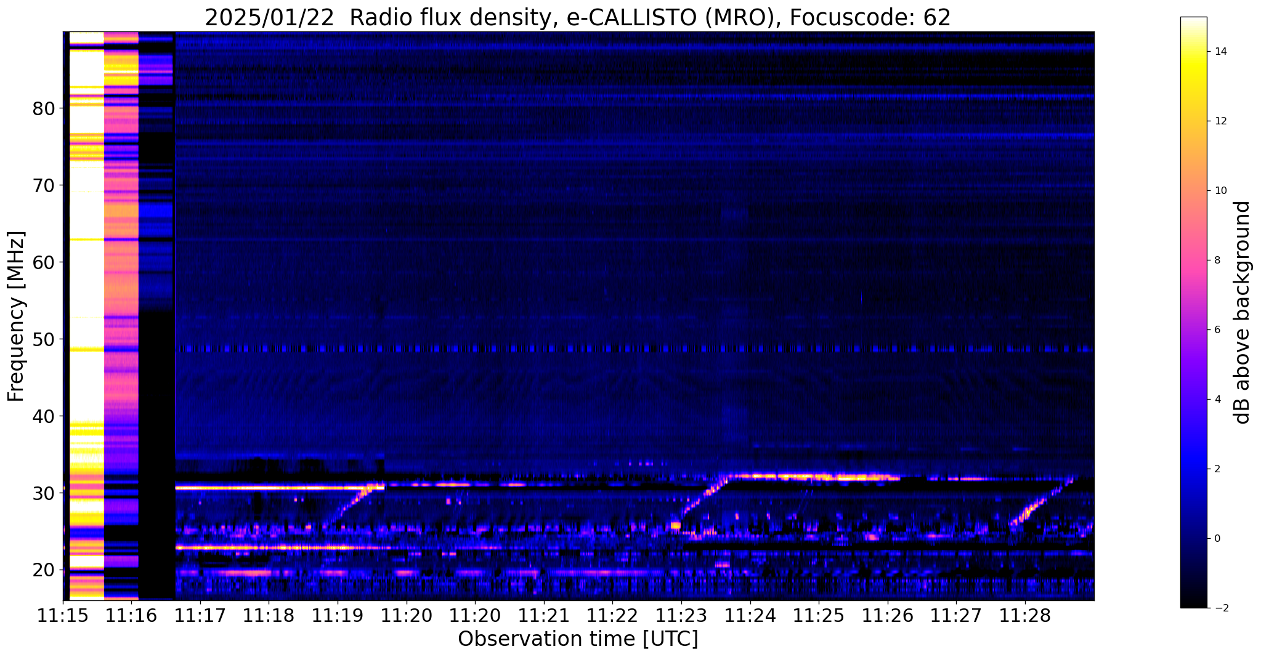Viewport: 1261px width, 657px height.
Task: Click the 11:24 time tick label
Action: [x=750, y=616]
